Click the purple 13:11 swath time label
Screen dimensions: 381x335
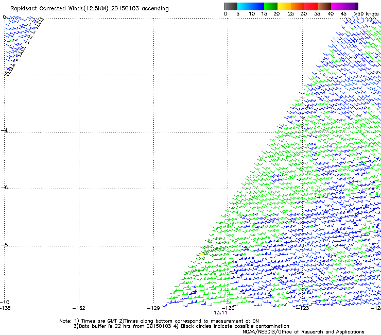click(220, 313)
